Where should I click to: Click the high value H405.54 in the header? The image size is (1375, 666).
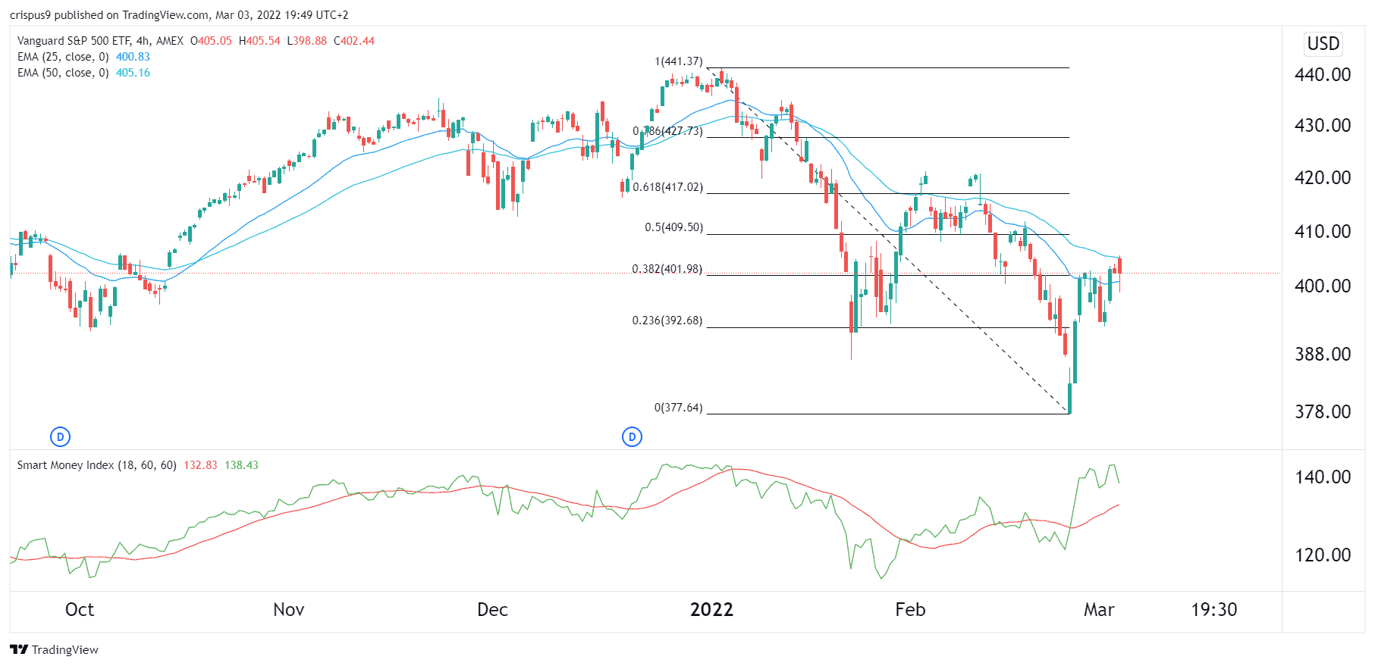[x=259, y=41]
